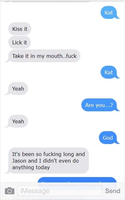The image size is (125, 200).
Task: Select the second gray 'Yeah' message
Action: [x=17, y=121]
